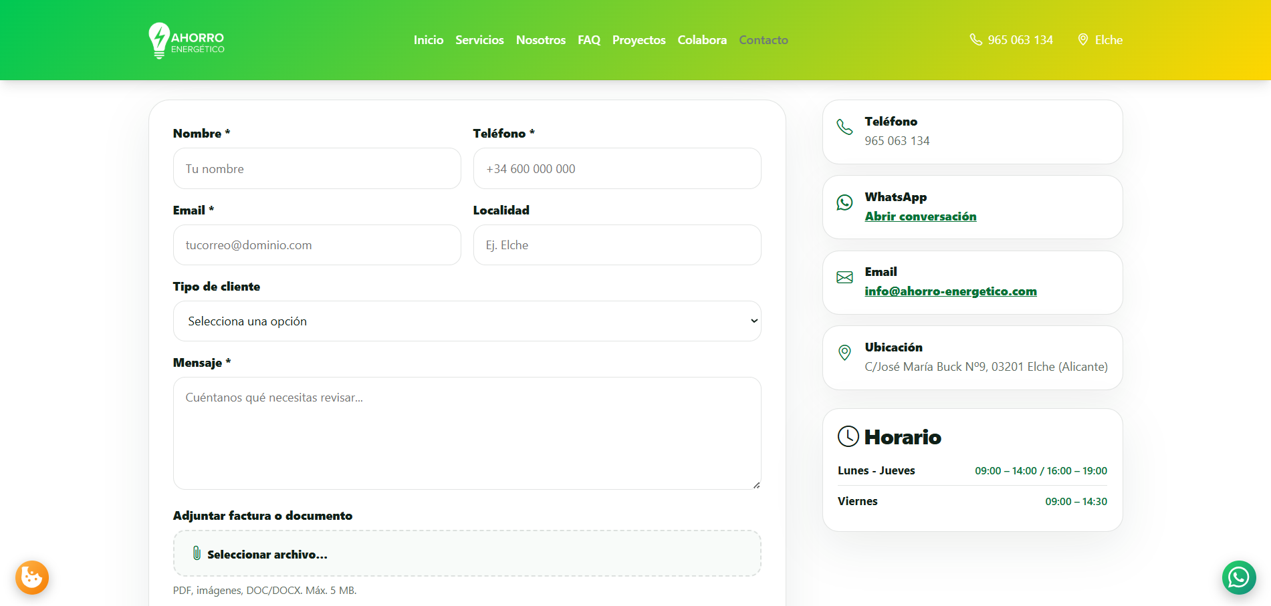The width and height of the screenshot is (1271, 606).
Task: Click the WhatsApp icon in contact card
Action: click(x=844, y=202)
